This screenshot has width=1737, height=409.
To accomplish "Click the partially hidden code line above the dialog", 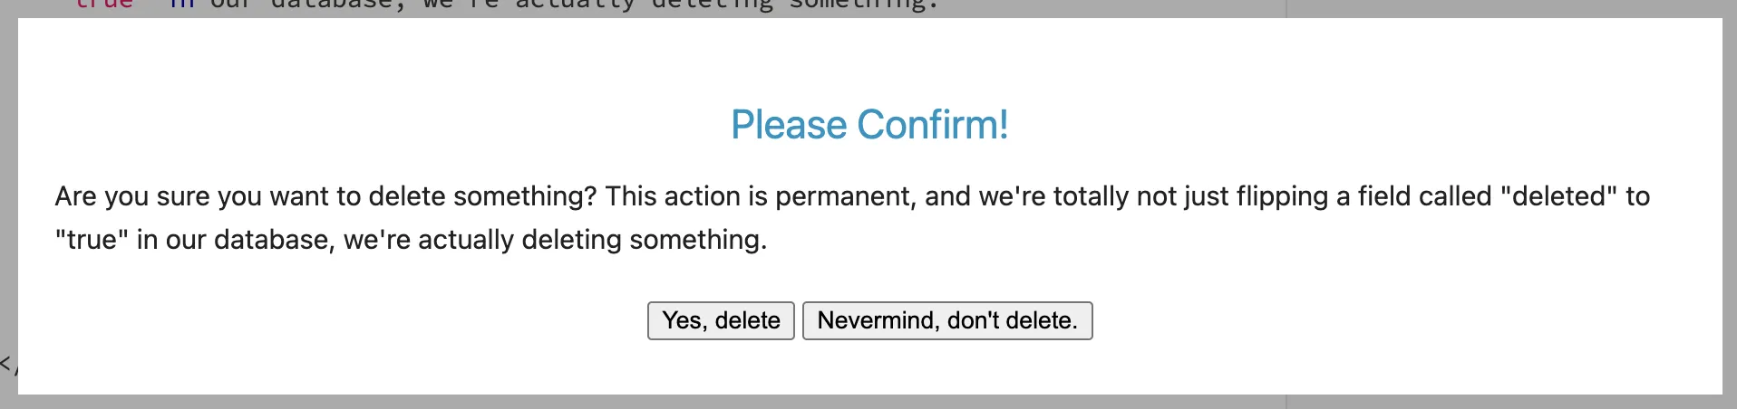I will (508, 6).
